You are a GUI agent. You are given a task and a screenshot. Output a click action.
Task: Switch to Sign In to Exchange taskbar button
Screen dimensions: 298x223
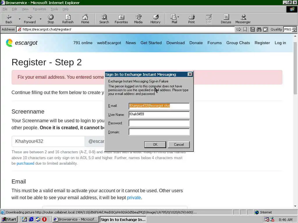tap(123, 220)
